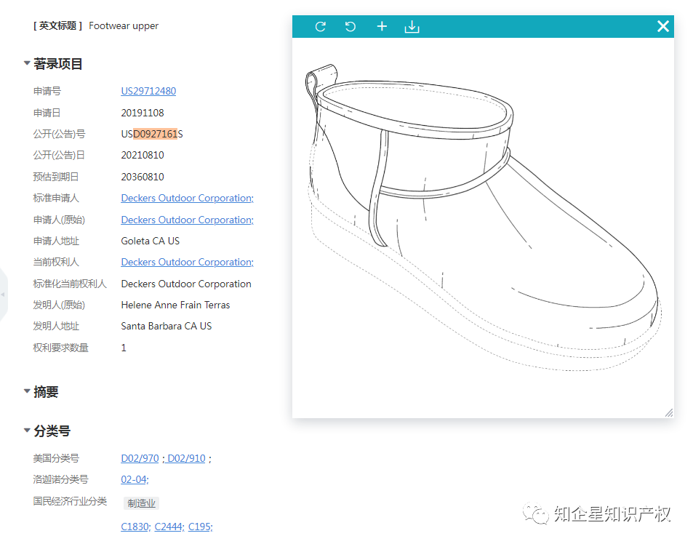Screen dimensions: 693x544
Task: Open 标准申请人 Deckers Outdoor Corporation link
Action: [x=188, y=198]
